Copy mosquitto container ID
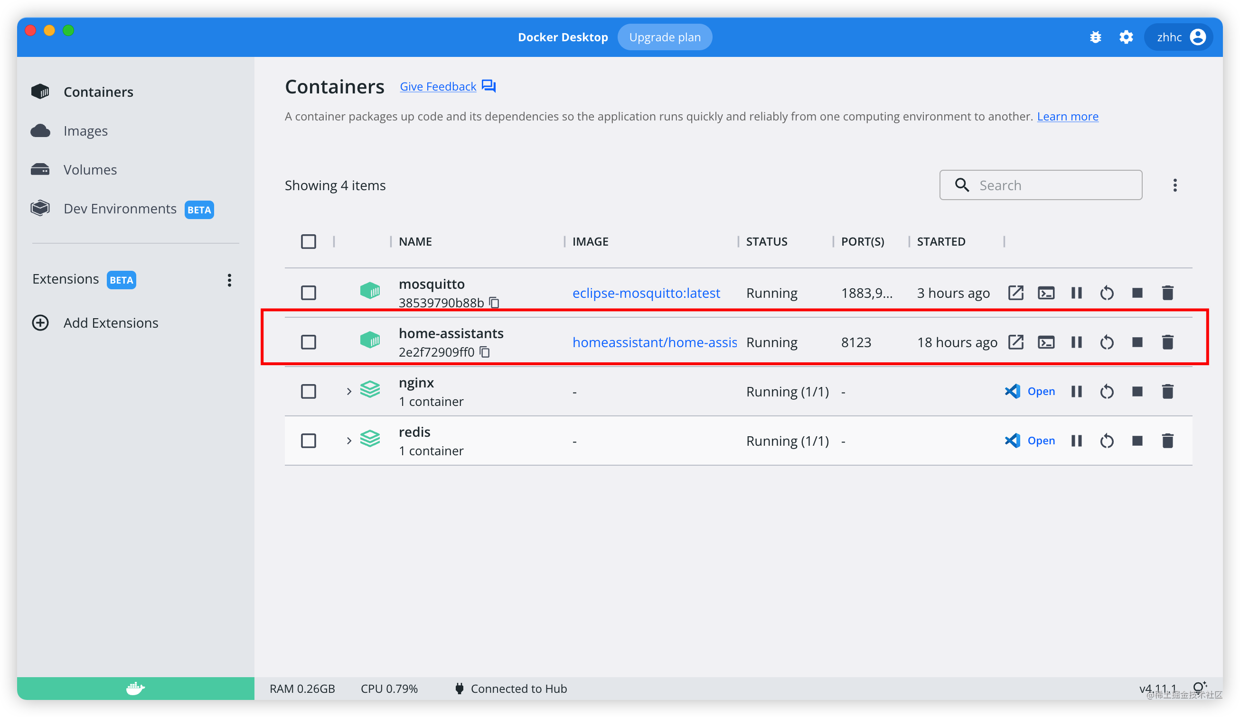Viewport: 1240px width, 717px height. [494, 303]
